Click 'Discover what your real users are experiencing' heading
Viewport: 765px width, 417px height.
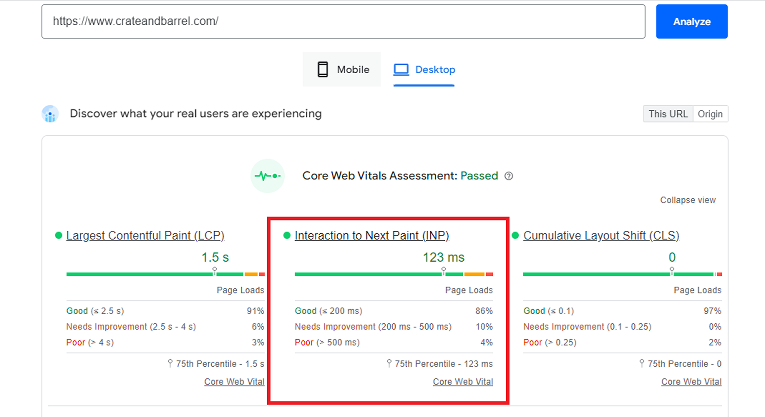(196, 114)
